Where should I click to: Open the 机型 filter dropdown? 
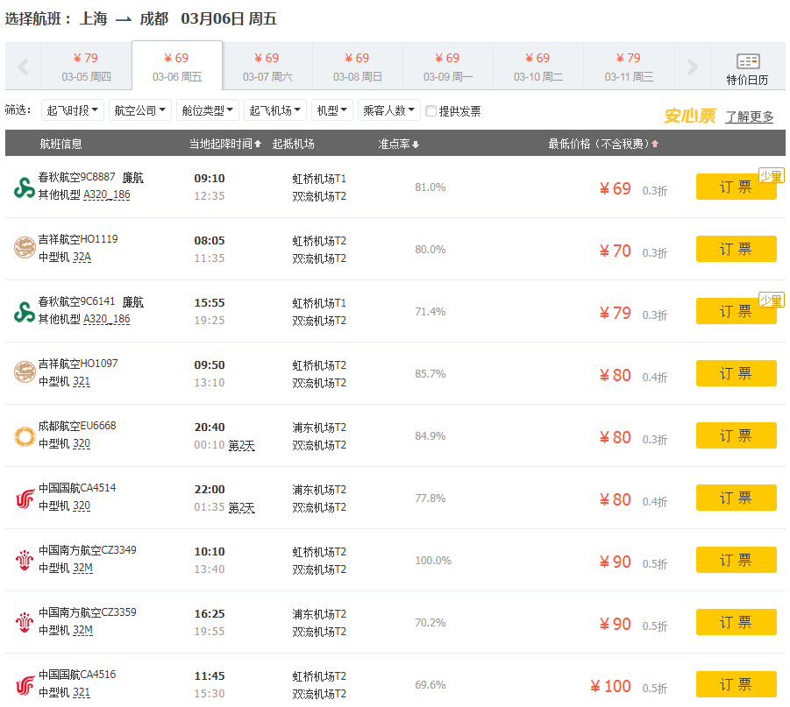pyautogui.click(x=332, y=110)
